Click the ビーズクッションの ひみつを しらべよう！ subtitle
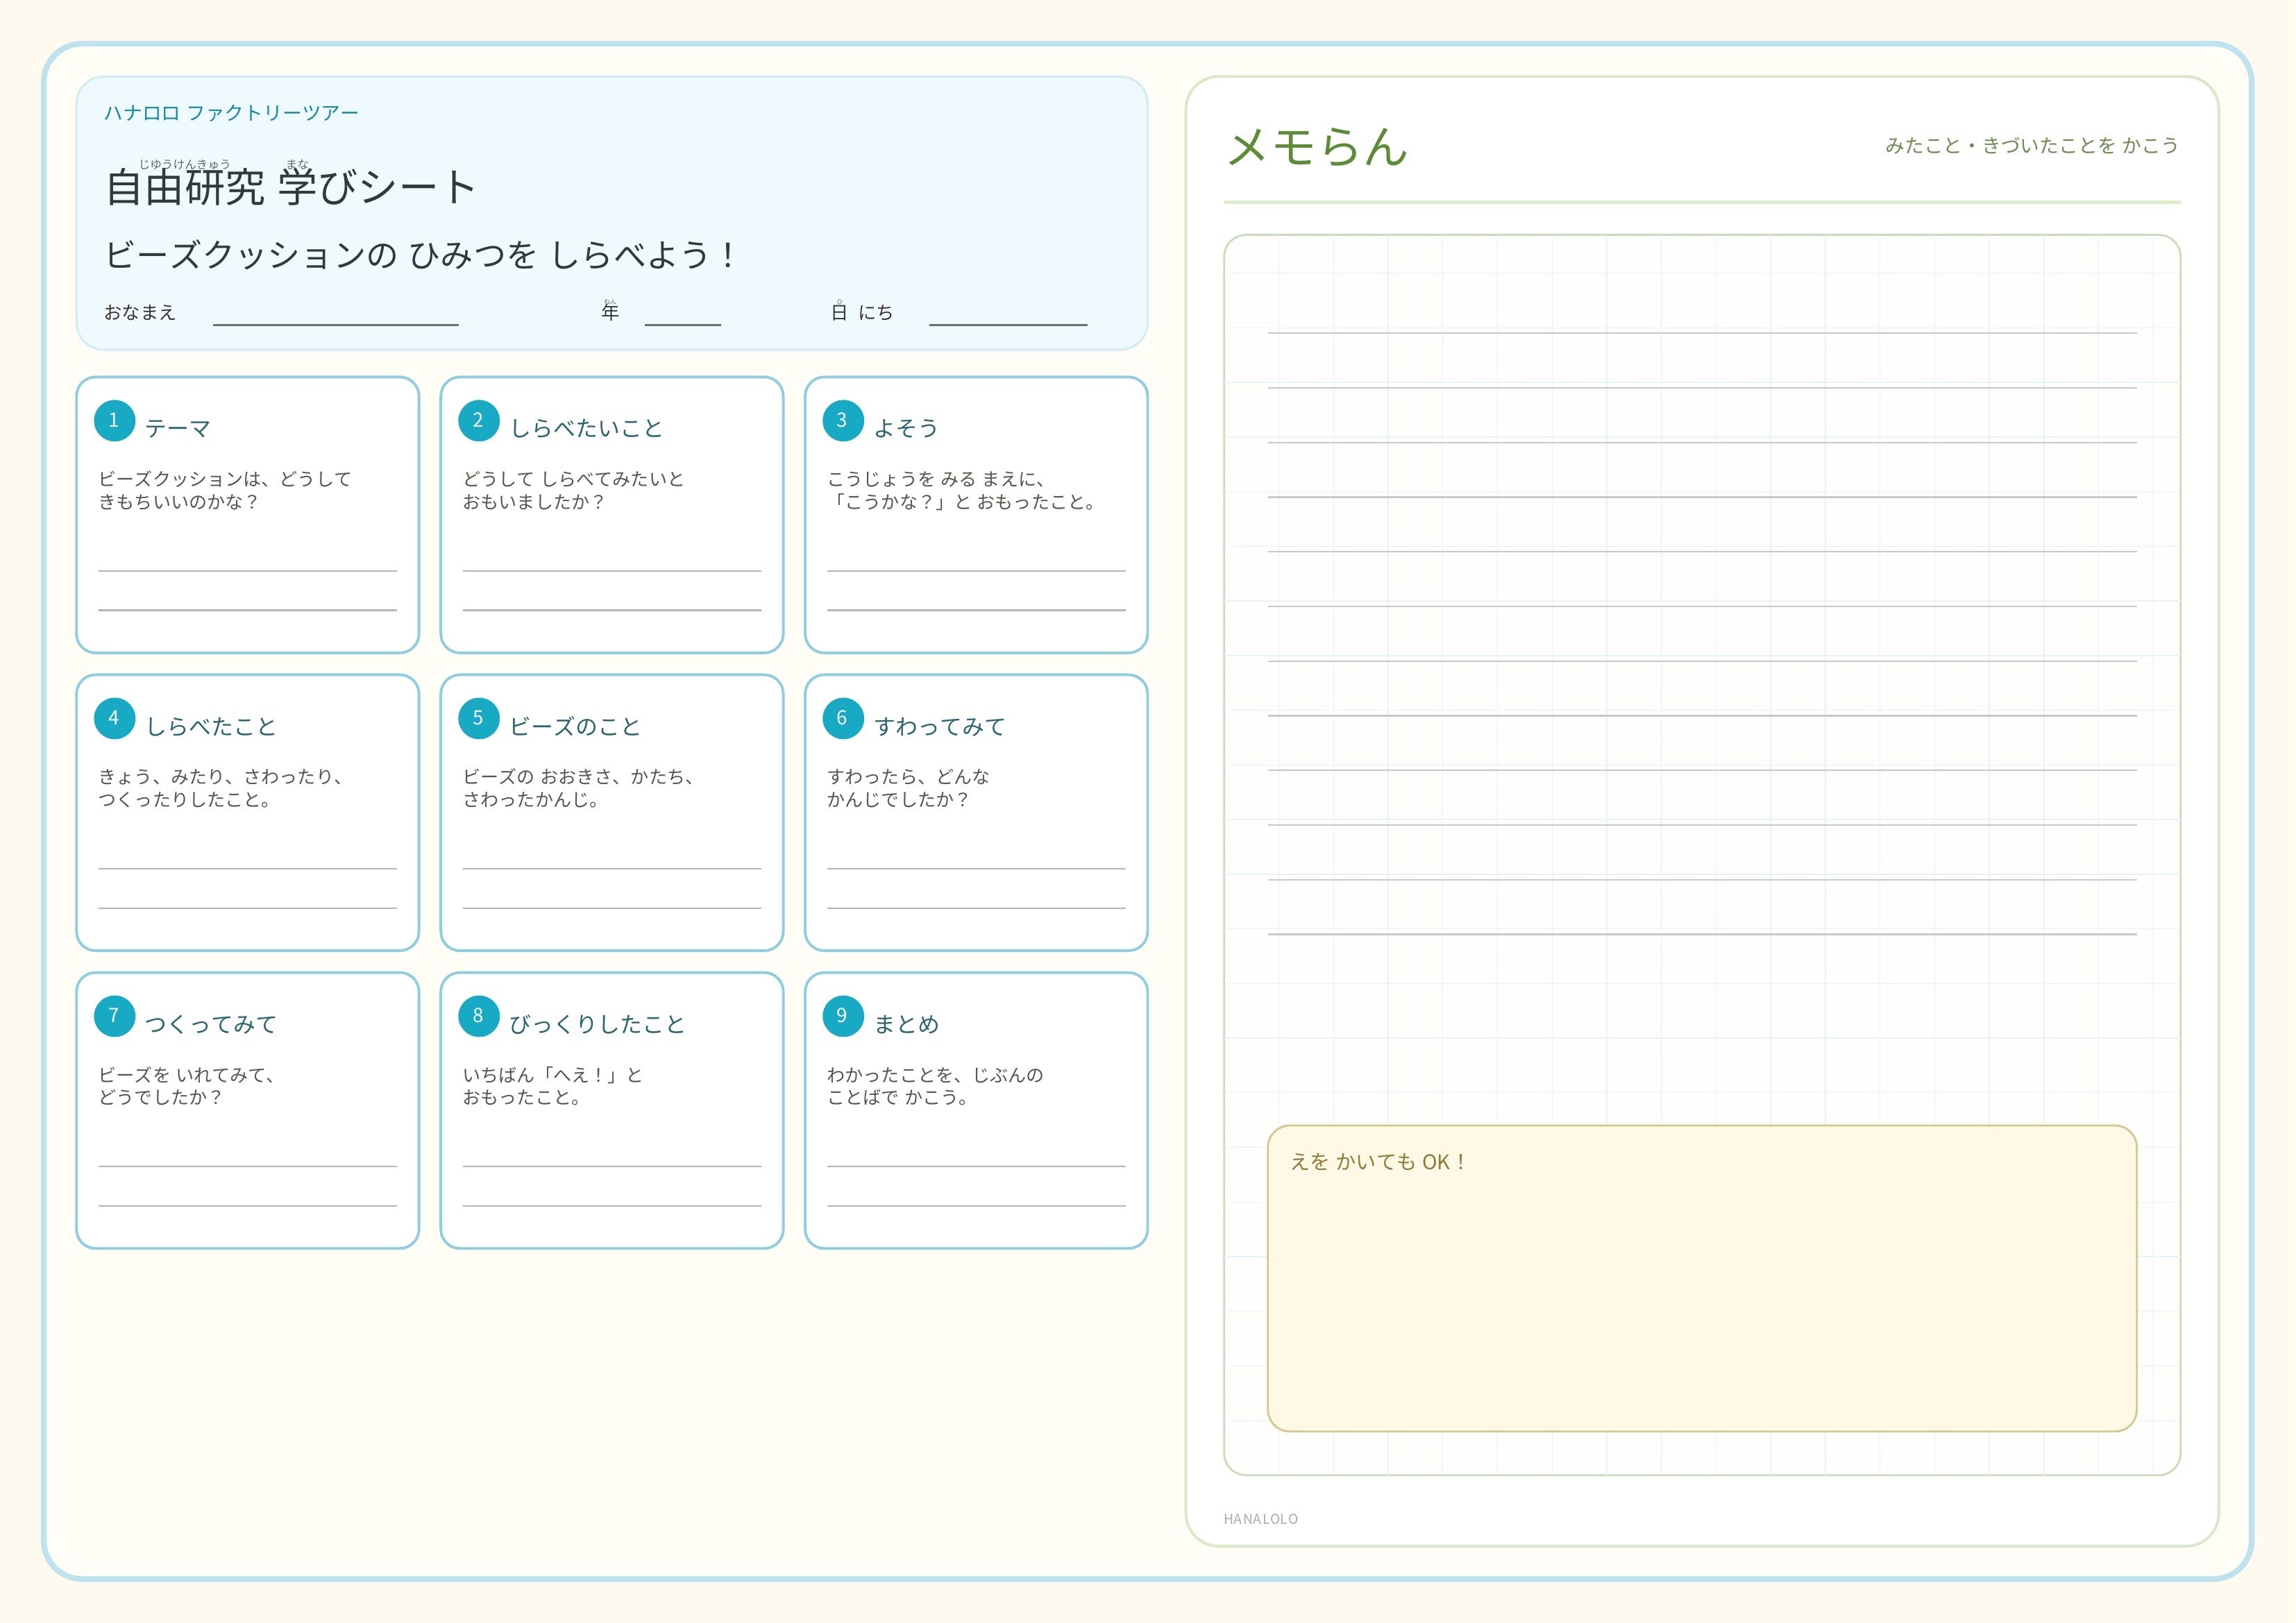 click(420, 255)
